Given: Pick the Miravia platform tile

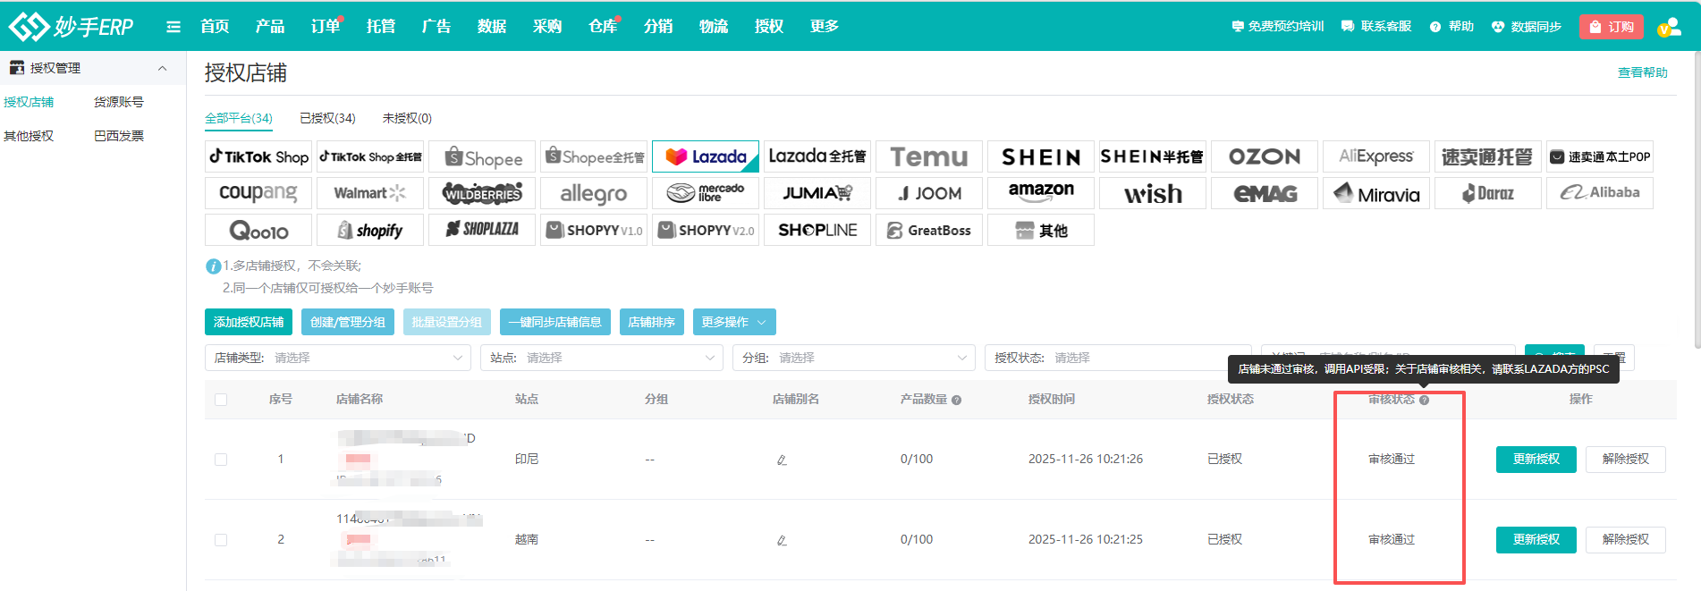Looking at the screenshot, I should (1376, 193).
